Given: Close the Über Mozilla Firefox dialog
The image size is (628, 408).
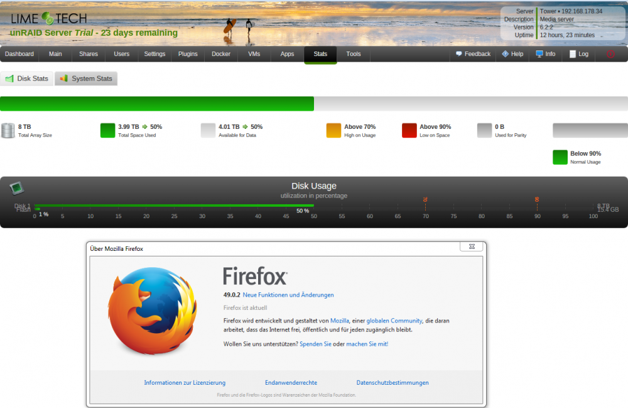Looking at the screenshot, I should (472, 246).
